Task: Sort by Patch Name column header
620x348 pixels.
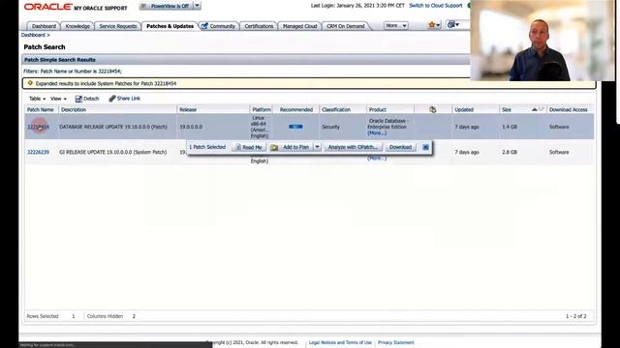Action: 41,109
